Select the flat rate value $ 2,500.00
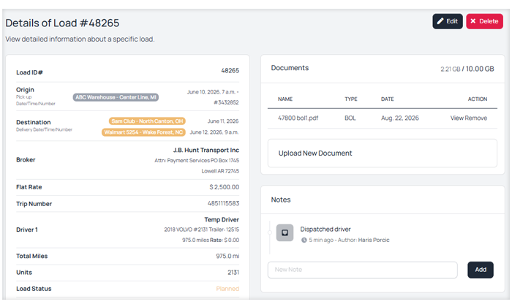The height and width of the screenshot is (307, 512). [225, 187]
